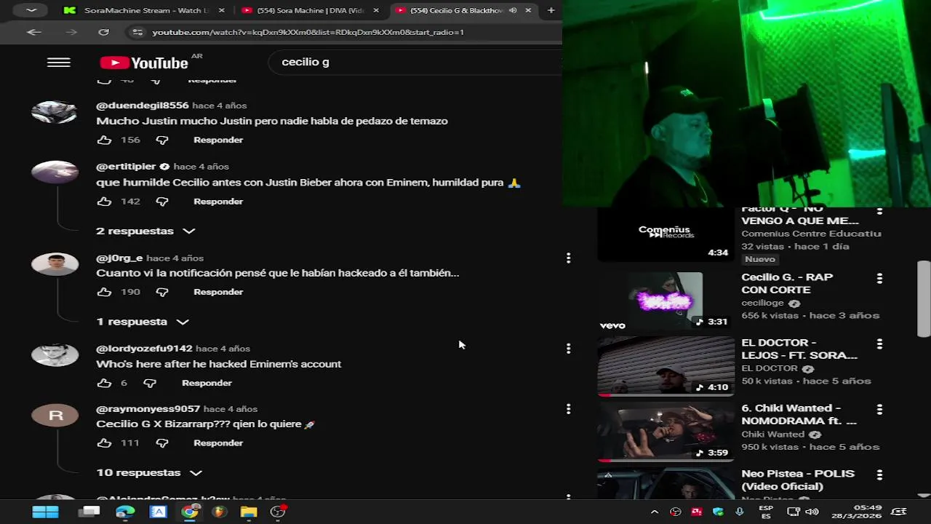This screenshot has height=524, width=931.
Task: Open more options for EL DOCTOR - LEJOS video
Action: point(879,344)
